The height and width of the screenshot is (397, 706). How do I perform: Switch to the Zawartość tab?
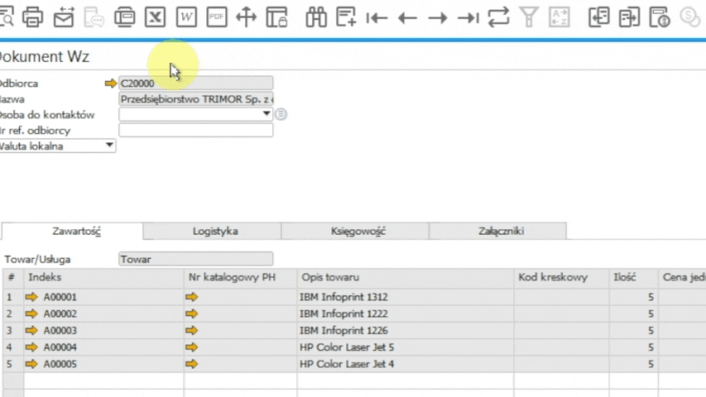[73, 231]
